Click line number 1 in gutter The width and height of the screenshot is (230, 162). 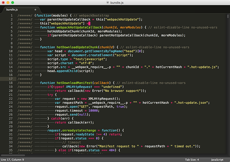[12, 16]
